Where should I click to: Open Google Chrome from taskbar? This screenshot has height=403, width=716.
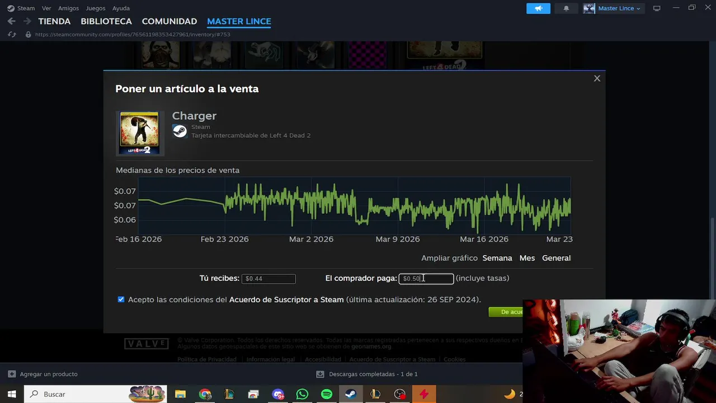click(205, 394)
